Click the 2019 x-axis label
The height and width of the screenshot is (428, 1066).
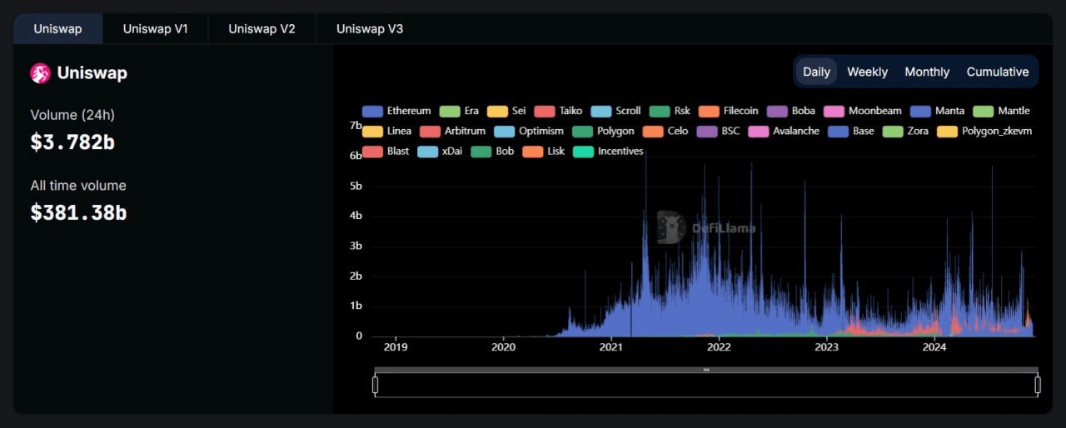[396, 347]
